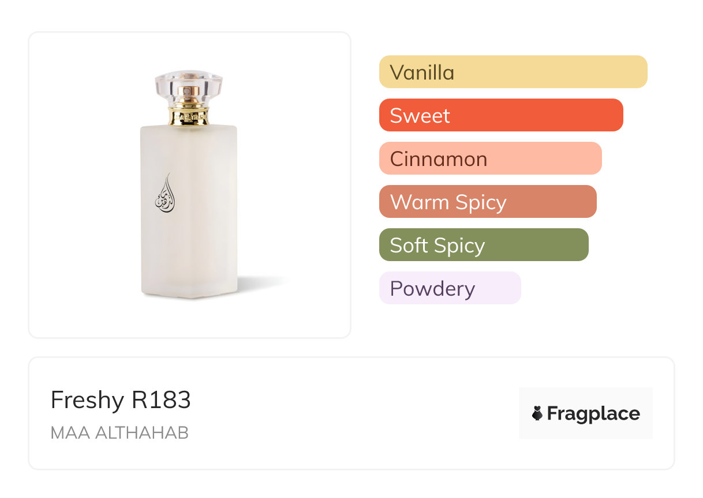Image resolution: width=703 pixels, height=498 pixels.
Task: Click the Fragplace wordmark text
Action: (x=593, y=413)
